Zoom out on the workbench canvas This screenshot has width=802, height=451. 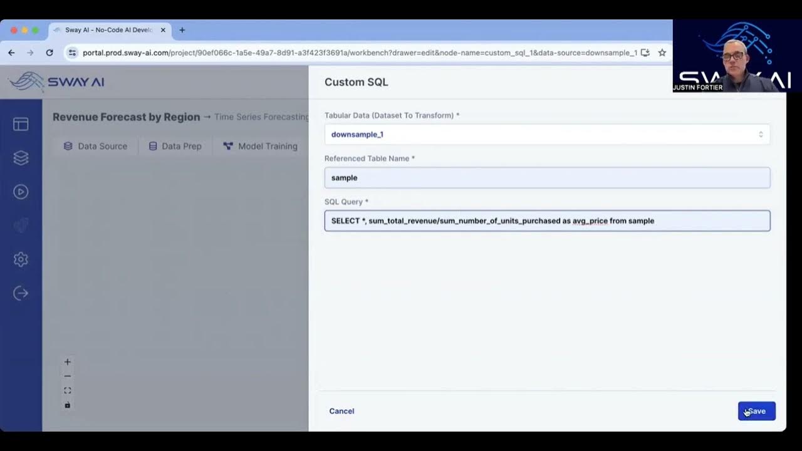pos(68,376)
